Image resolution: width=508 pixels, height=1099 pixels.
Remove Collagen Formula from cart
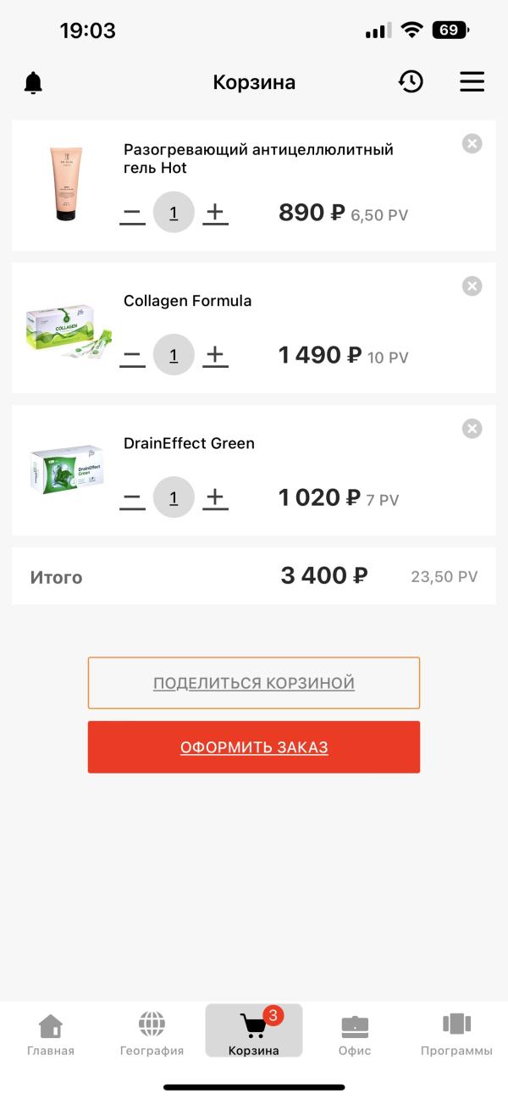(472, 286)
